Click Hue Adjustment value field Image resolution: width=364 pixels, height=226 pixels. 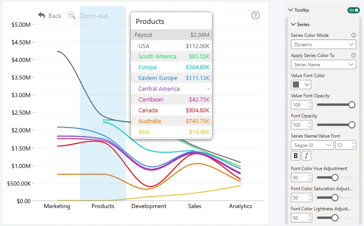tap(301, 177)
